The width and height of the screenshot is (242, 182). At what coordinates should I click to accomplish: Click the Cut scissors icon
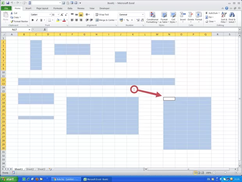12,13
